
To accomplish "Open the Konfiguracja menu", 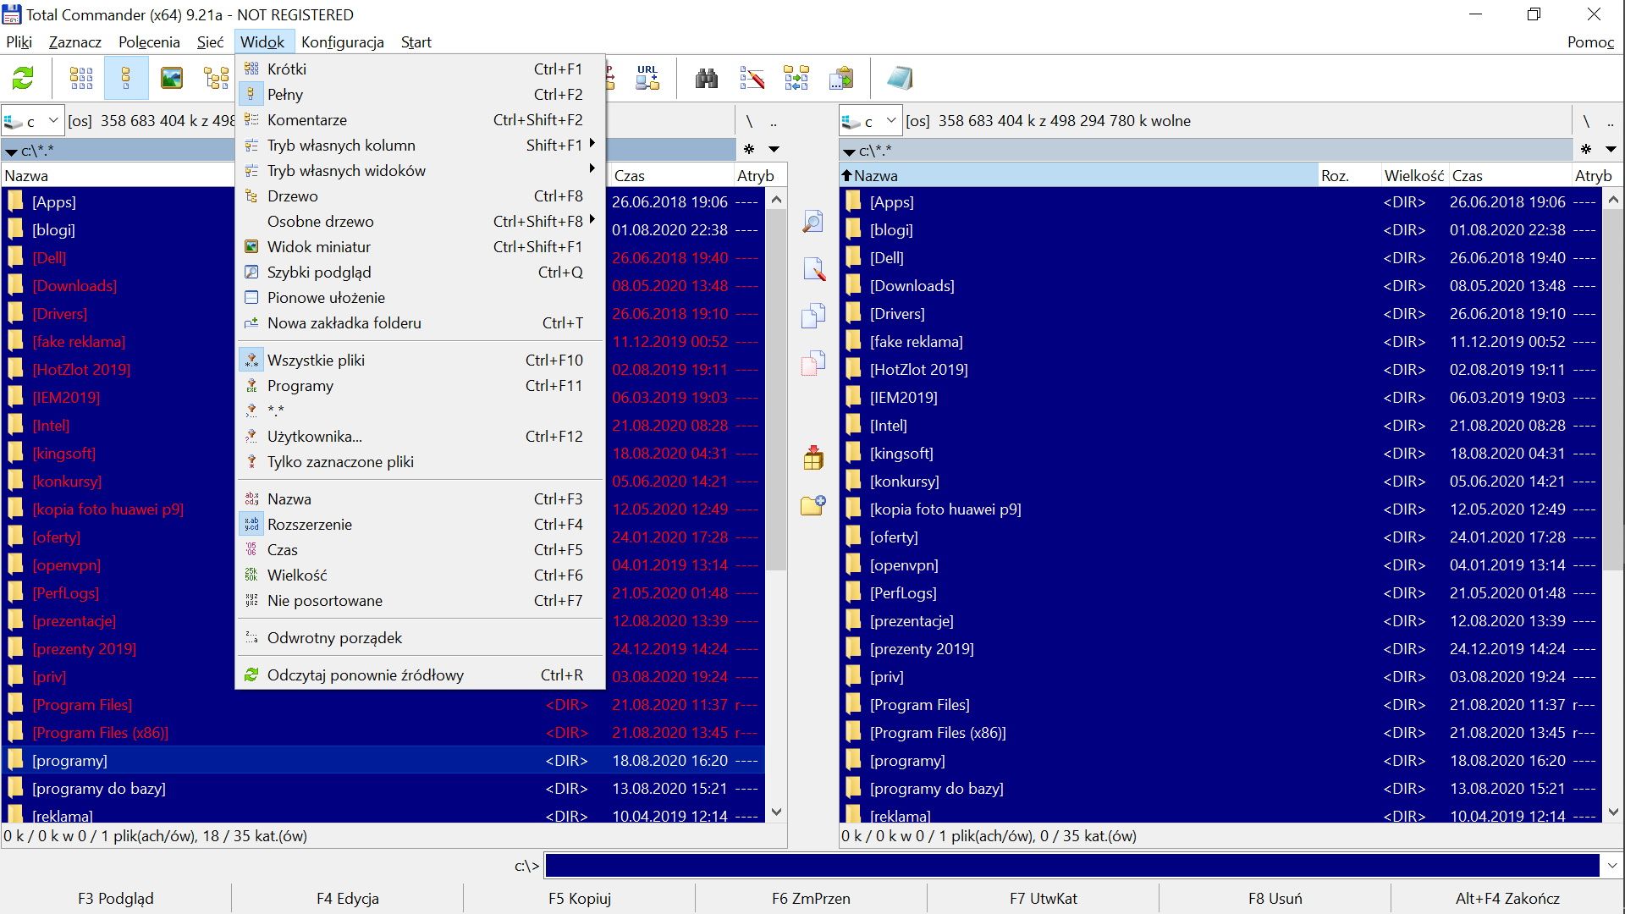I will 342,42.
